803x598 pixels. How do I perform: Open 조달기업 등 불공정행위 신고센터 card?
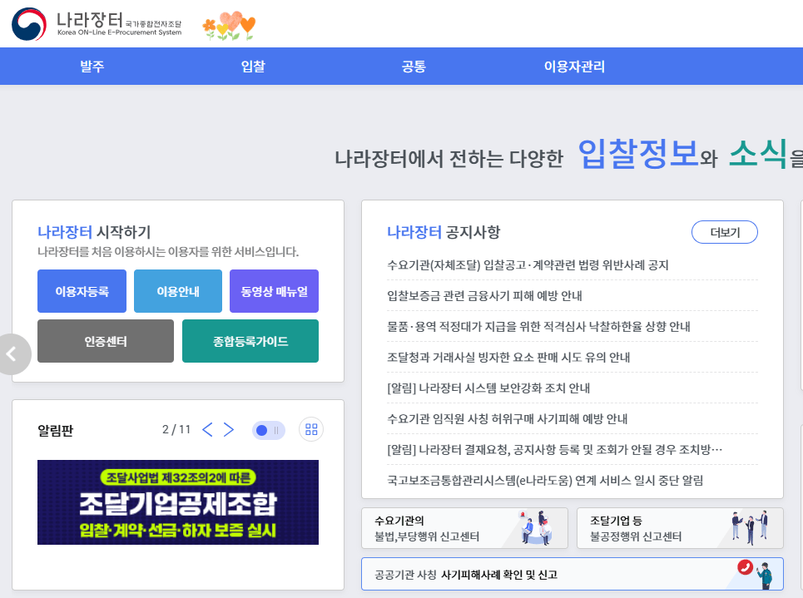pyautogui.click(x=680, y=528)
